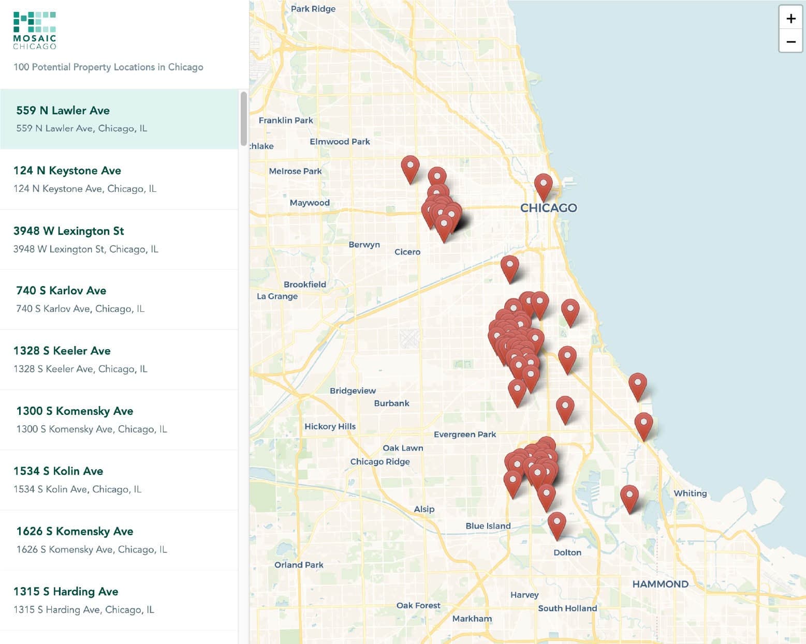
Task: Select the map pin nearest Whiting
Action: point(629,499)
